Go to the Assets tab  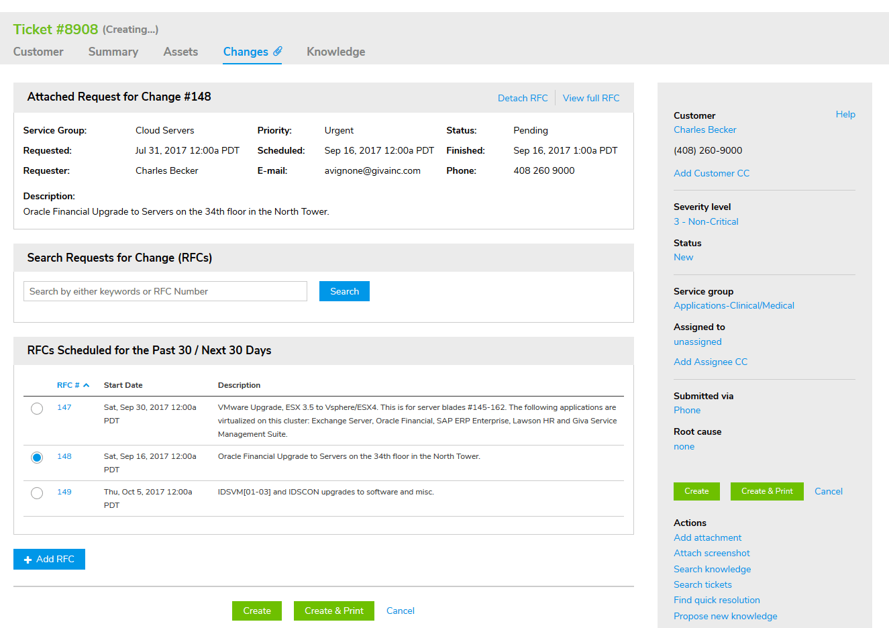click(x=180, y=52)
